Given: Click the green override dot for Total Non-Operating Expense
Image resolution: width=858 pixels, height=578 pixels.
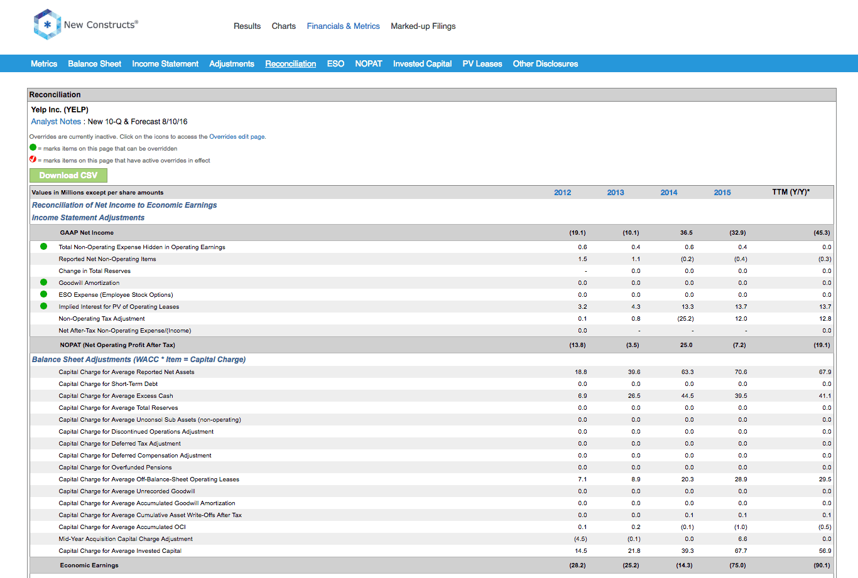Looking at the screenshot, I should click(43, 247).
